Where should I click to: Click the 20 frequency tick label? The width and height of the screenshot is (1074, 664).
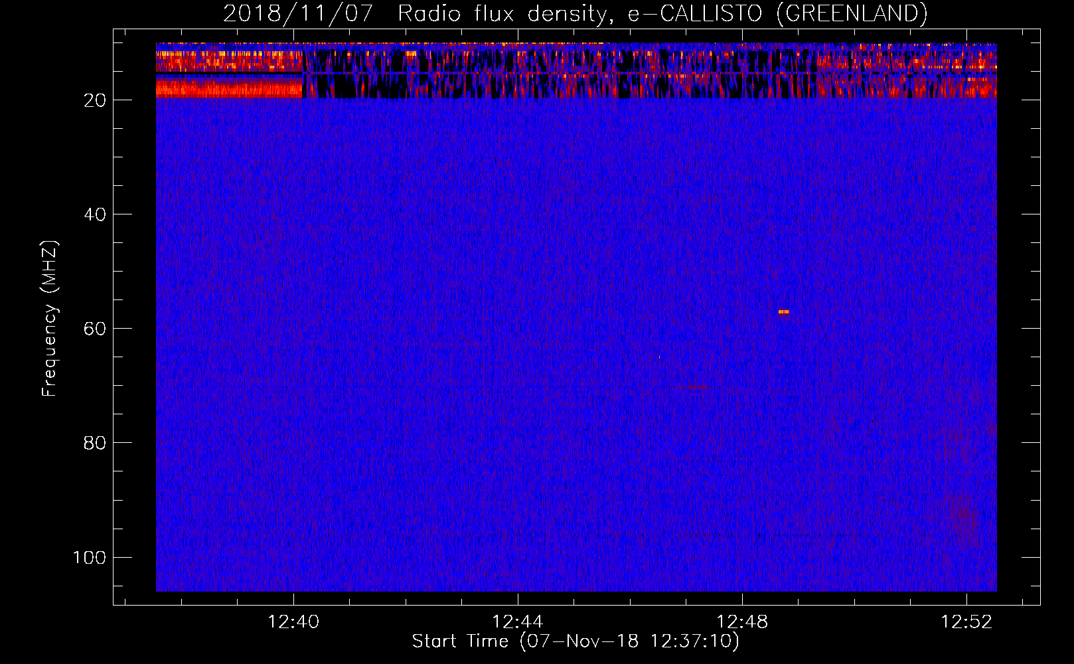(x=95, y=100)
